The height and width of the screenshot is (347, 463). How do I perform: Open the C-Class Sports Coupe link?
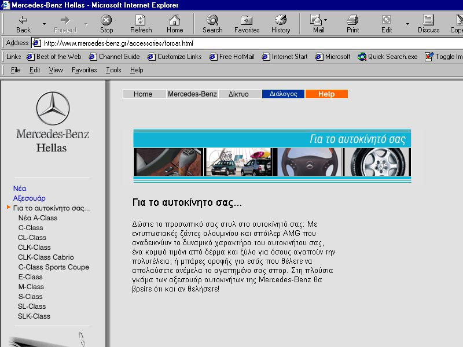[x=53, y=267]
